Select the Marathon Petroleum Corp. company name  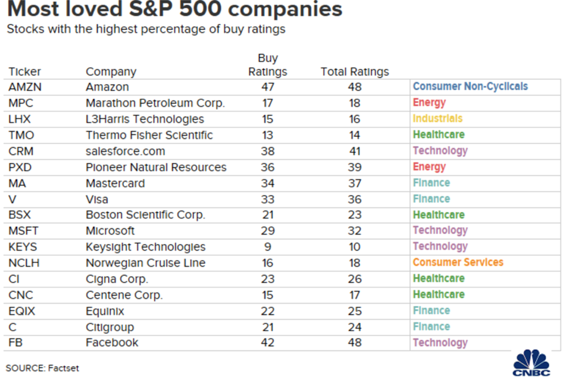(155, 103)
